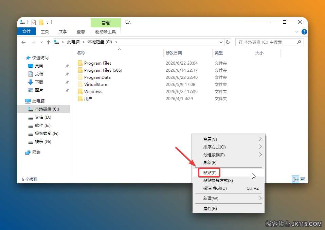Open the 排序方式(O) submenu
325x230 pixels.
[229, 147]
